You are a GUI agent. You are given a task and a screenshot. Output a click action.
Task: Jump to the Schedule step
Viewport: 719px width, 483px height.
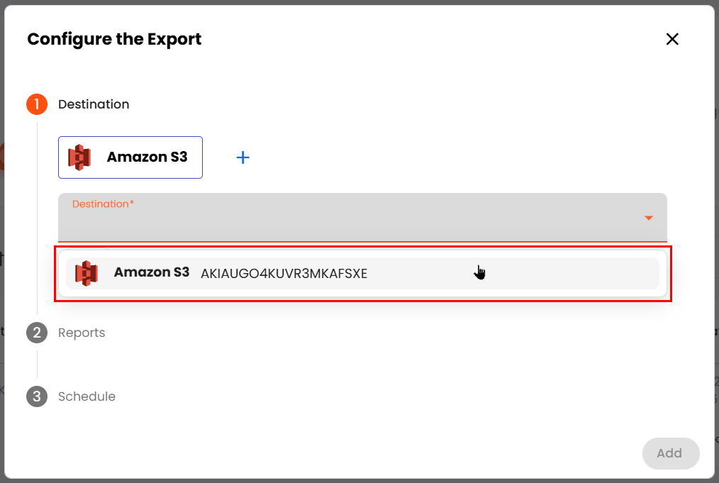click(87, 396)
